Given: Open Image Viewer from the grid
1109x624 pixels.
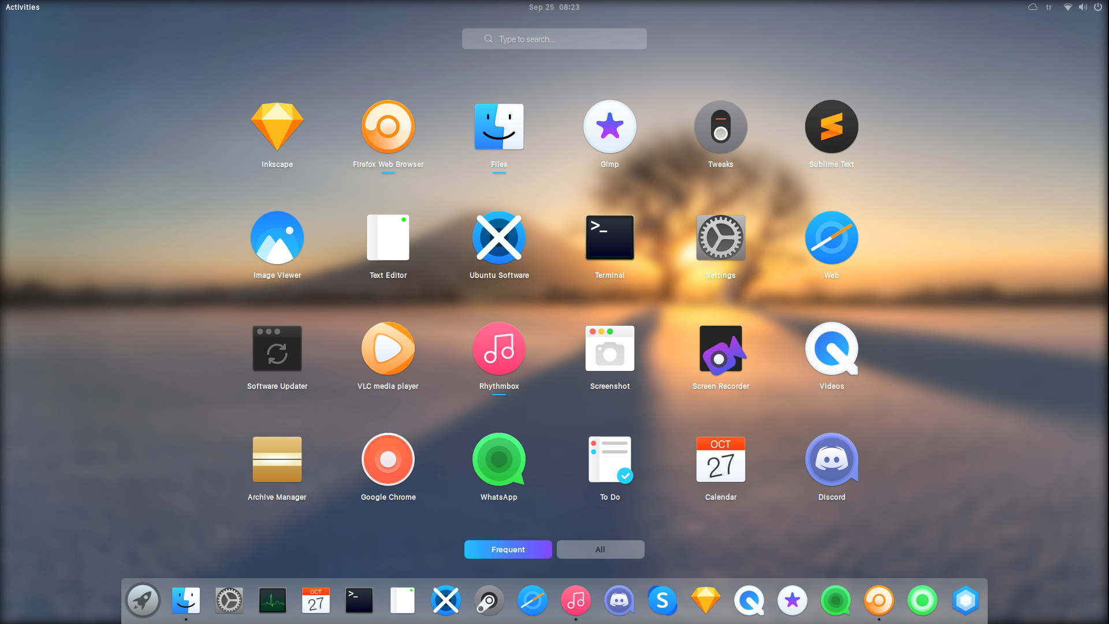Looking at the screenshot, I should click(277, 237).
